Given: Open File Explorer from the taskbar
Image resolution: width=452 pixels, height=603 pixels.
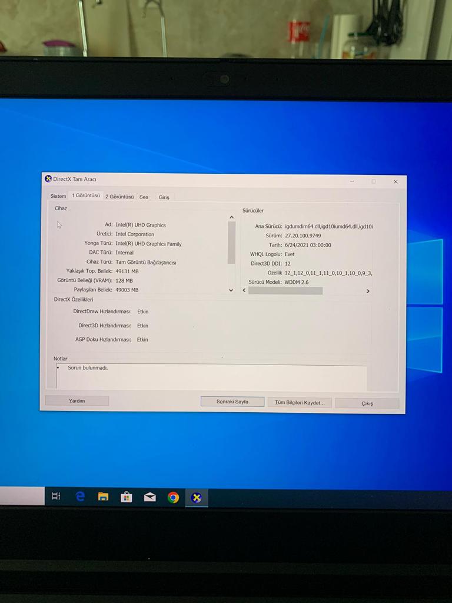Looking at the screenshot, I should point(103,497).
